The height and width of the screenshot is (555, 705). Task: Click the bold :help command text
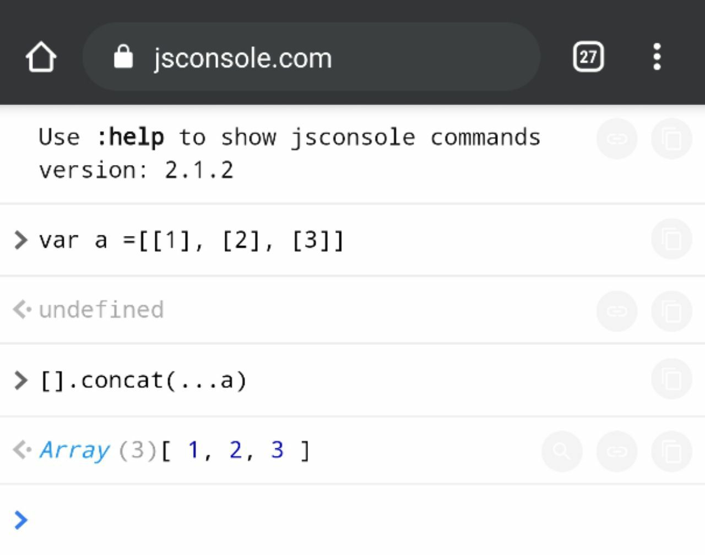click(x=131, y=137)
